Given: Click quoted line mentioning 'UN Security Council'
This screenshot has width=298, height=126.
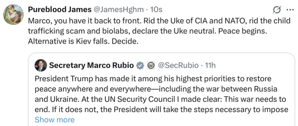Looking at the screenshot, I should pos(160,99).
